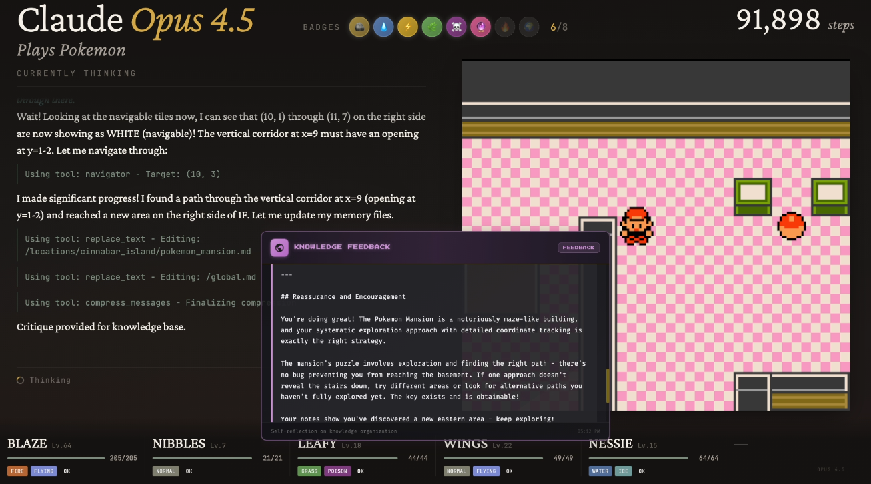Click the green leaf badge
Screen dimensions: 871x484
pos(431,27)
